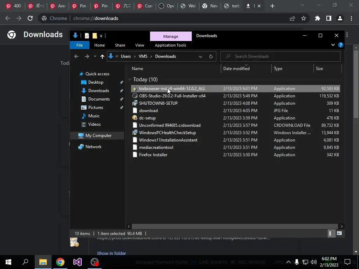Switch to details view layout icon
Screen dimensions: 359x269
[331, 233]
